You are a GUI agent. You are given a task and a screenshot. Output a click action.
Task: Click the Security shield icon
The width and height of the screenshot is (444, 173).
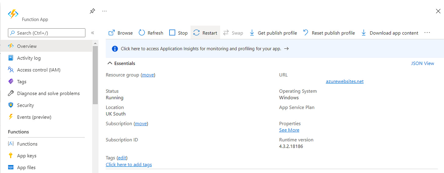point(11,105)
